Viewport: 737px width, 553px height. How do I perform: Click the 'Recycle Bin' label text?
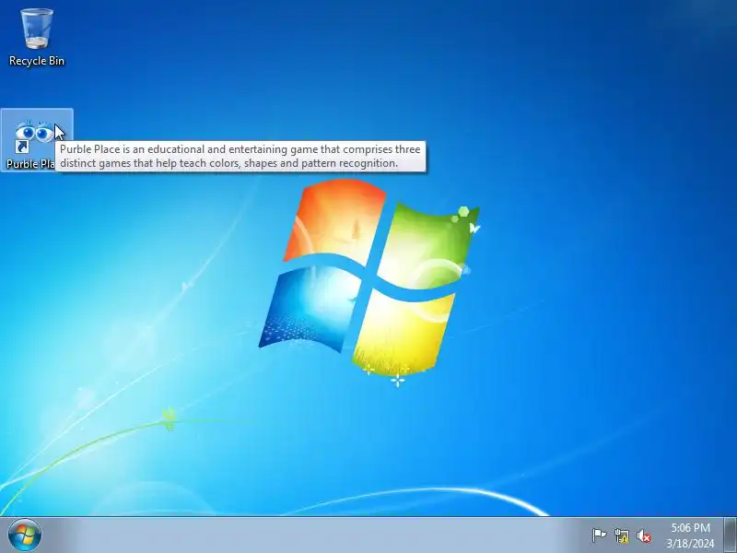37,61
